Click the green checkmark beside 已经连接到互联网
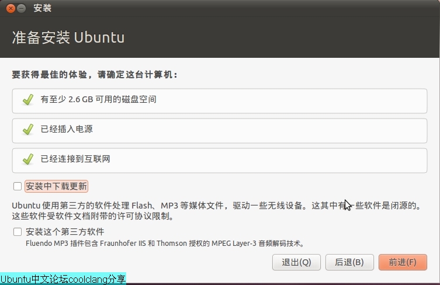Screen dimensions: 440x285 [28, 159]
